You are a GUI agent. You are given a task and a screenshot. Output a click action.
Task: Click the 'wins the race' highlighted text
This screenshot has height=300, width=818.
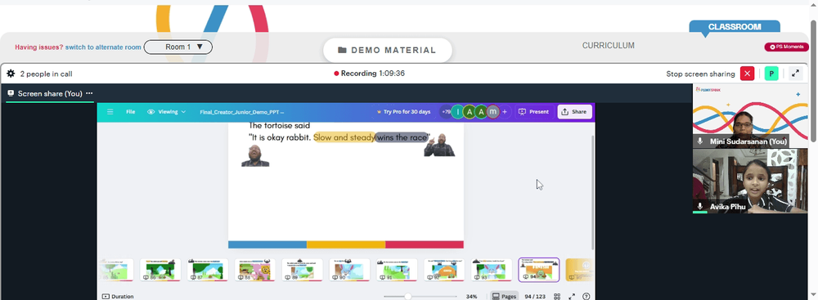402,138
